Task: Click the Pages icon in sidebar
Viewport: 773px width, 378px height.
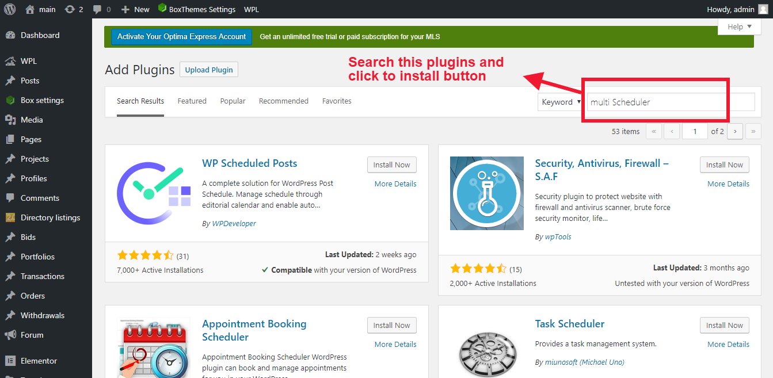Action: point(10,139)
